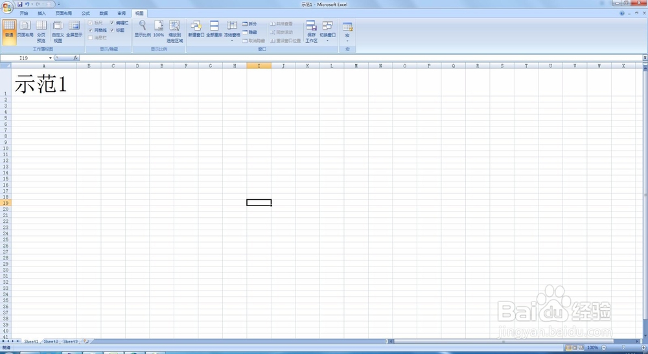Click Page Layout view icon in status bar
Viewport: 648px width, 354px height.
tap(575, 348)
